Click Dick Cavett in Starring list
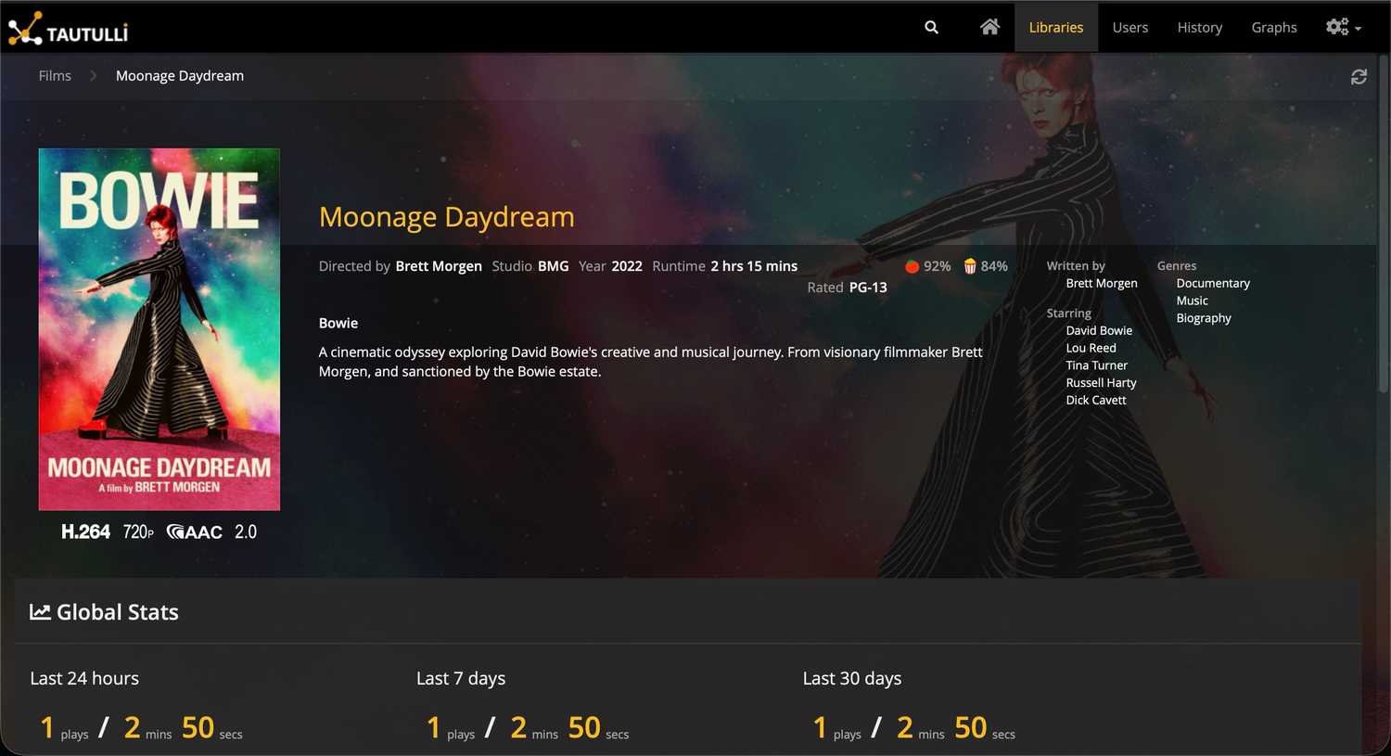Screen dimensions: 1391x756 [1096, 401]
